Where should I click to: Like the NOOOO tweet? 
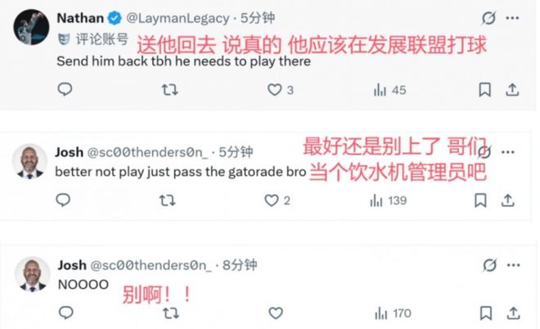(x=276, y=313)
